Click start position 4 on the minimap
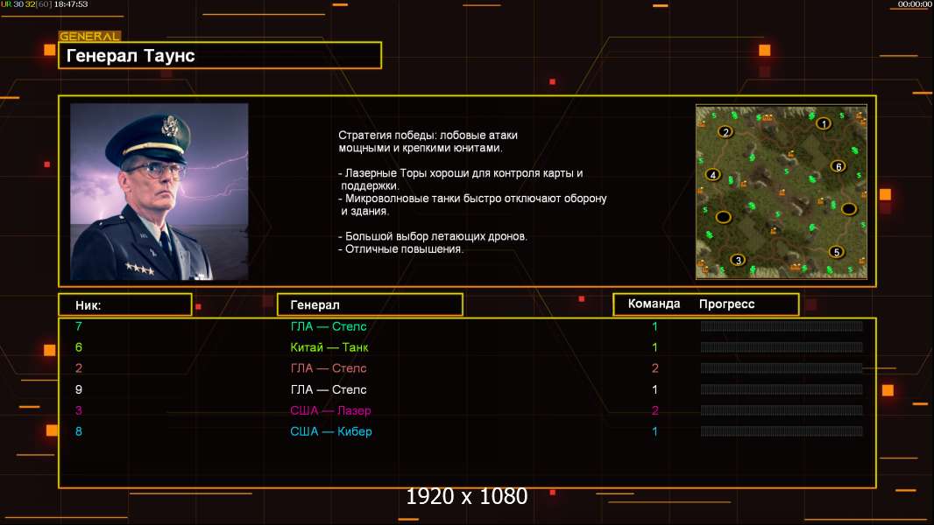This screenshot has width=934, height=525. tap(713, 175)
